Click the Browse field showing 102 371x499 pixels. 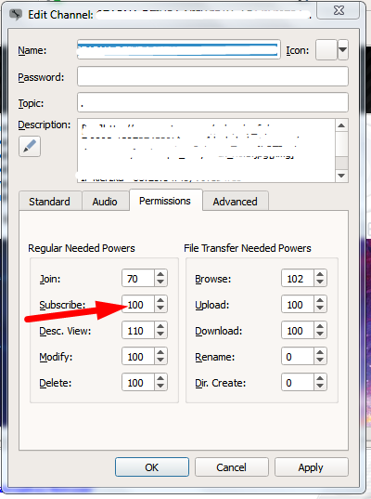(x=298, y=279)
